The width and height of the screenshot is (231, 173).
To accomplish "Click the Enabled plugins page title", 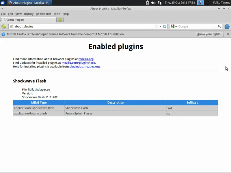I will click(x=116, y=47).
